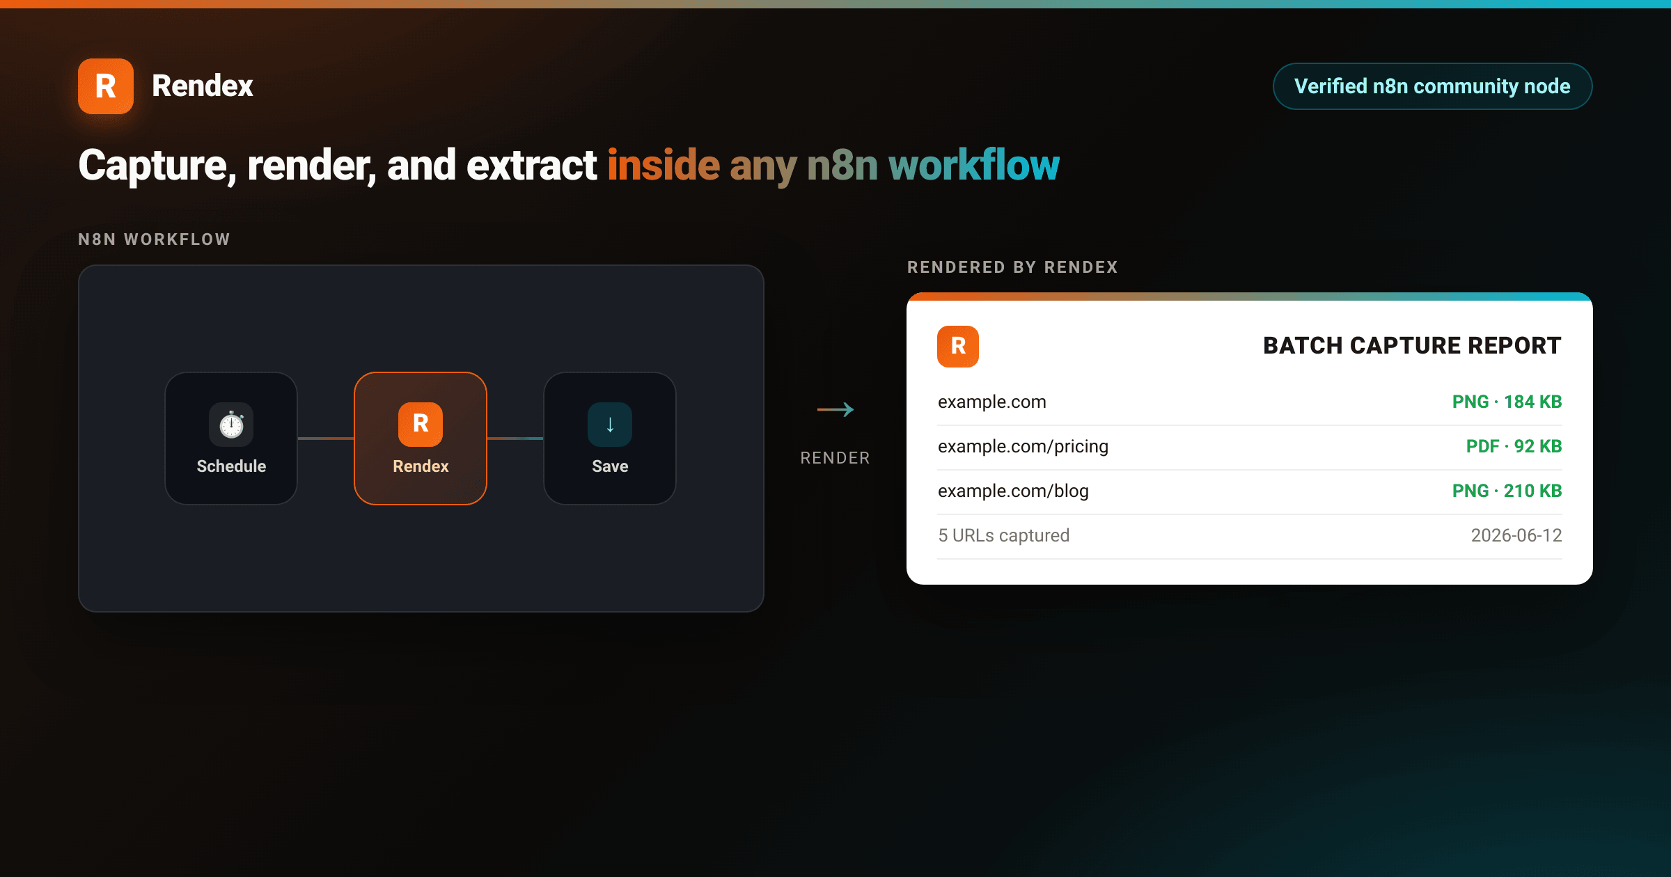1671x877 pixels.
Task: Select the example.com/blog URL
Action: pos(1013,491)
